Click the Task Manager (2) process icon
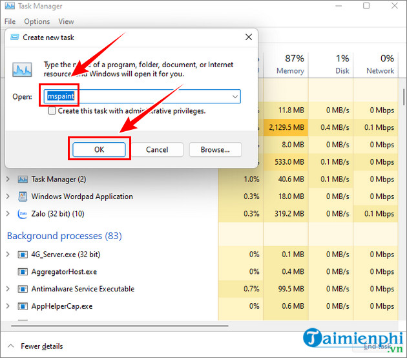This screenshot has width=407, height=358. click(x=23, y=179)
